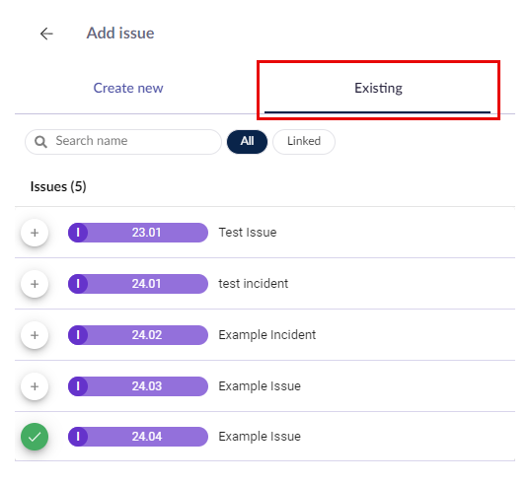Select the All filter chip
This screenshot has width=529, height=484.
pos(247,142)
